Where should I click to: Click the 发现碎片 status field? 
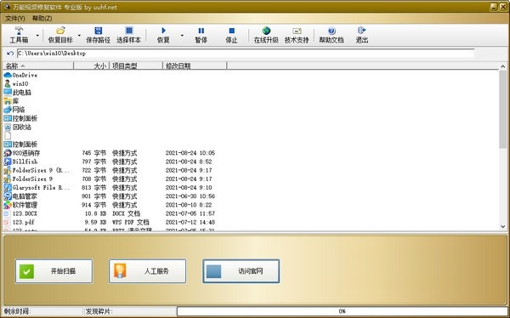tap(130, 311)
